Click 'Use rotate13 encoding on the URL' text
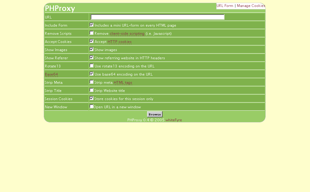 pyautogui.click(x=124, y=66)
